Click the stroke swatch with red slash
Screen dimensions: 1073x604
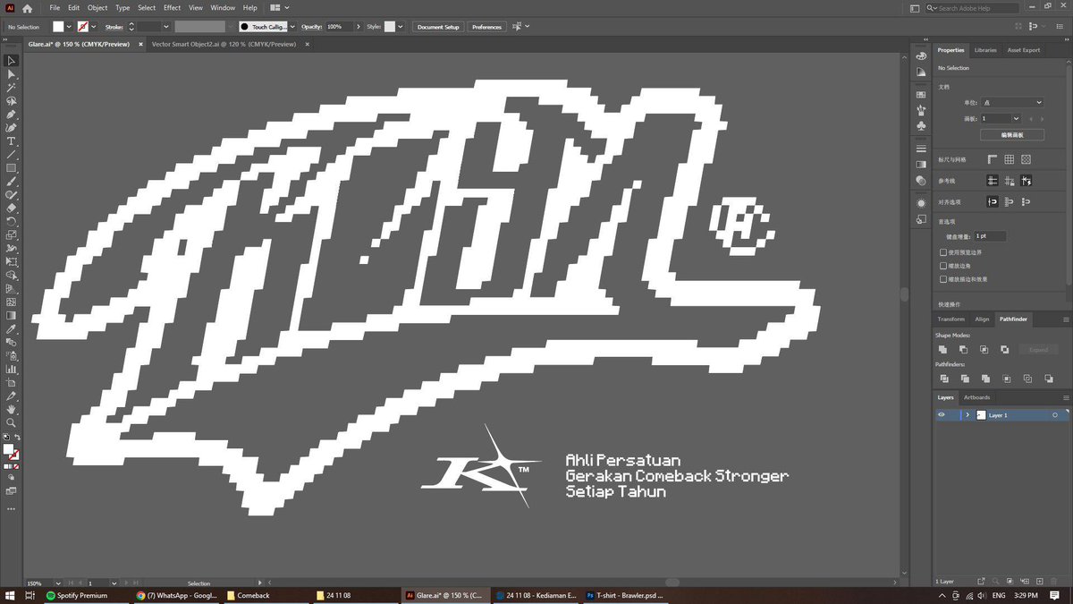click(83, 27)
